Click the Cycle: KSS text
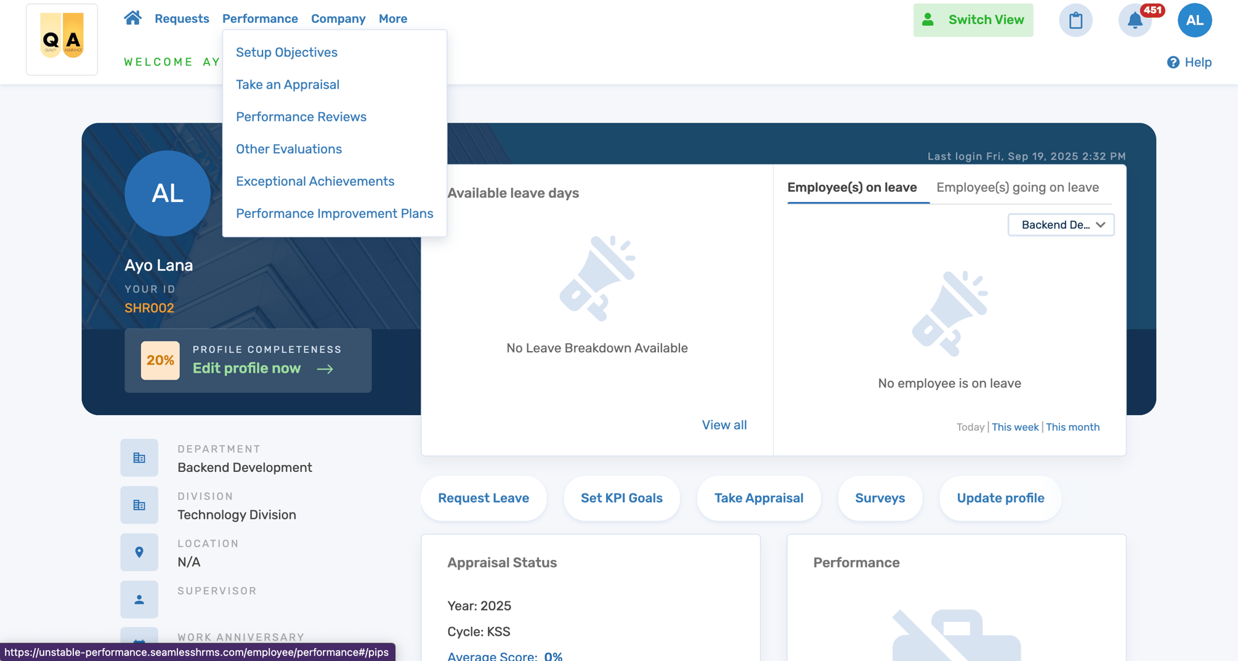The image size is (1238, 661). (x=479, y=631)
